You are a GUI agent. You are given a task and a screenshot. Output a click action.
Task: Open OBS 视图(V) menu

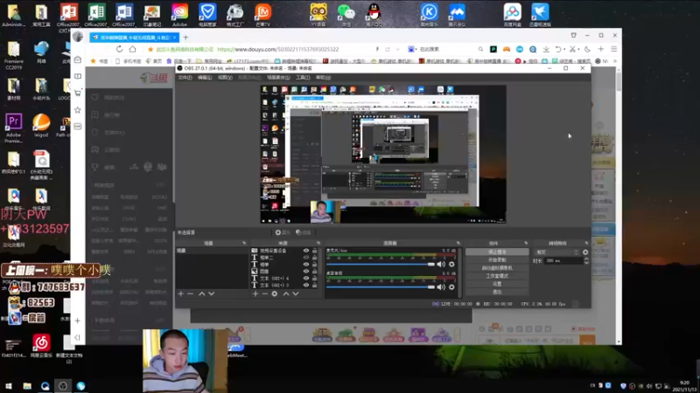(225, 78)
